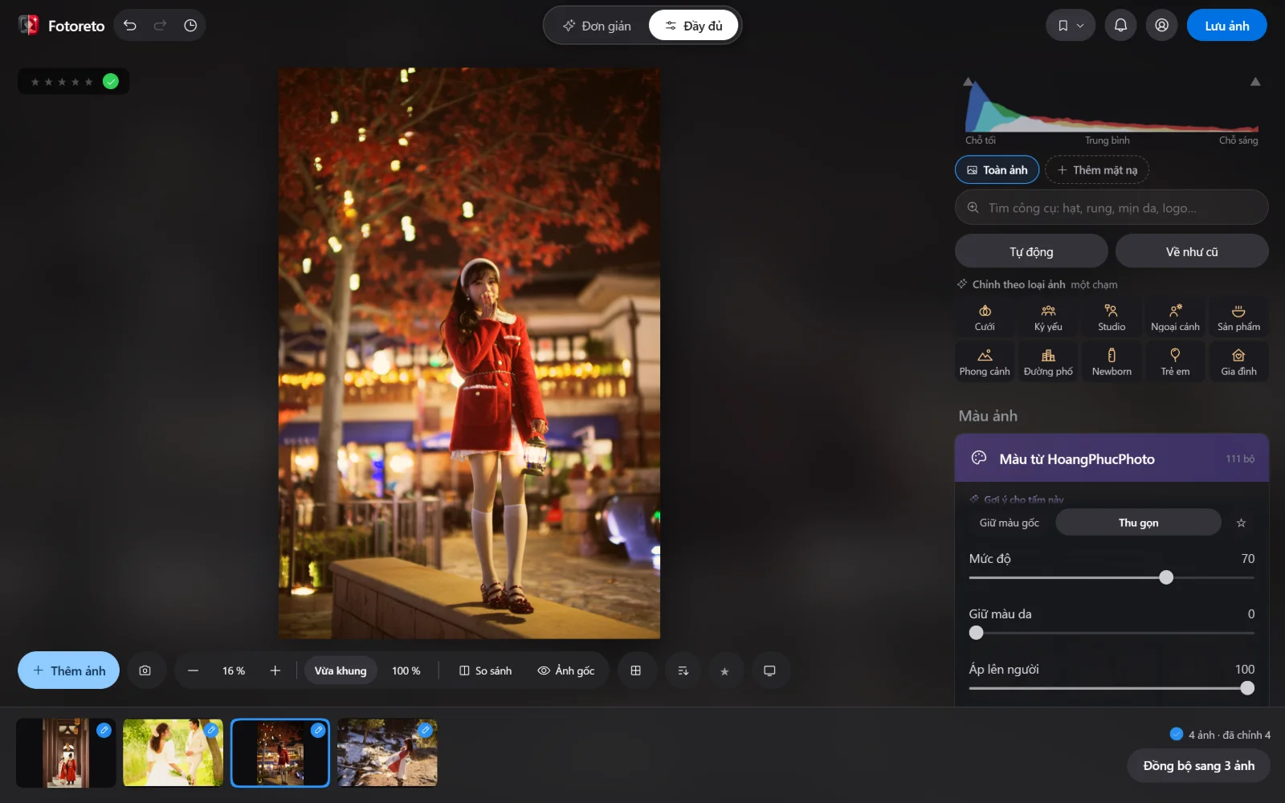Favorite the color set with star icon
This screenshot has height=803, width=1285.
pyautogui.click(x=1241, y=523)
